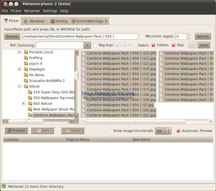Click file icon of Combine Wallpapers Pack (11).jpg

83,58
